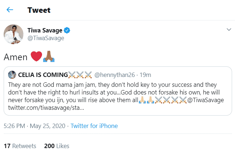The image size is (235, 151).
Task: Click the praying hands emoji after Amen
Action: point(48,57)
